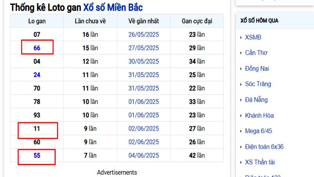Viewport: 314px width, 177px height.
Task: Open 31/05/2025 in the row for 24
Action: [x=144, y=75]
